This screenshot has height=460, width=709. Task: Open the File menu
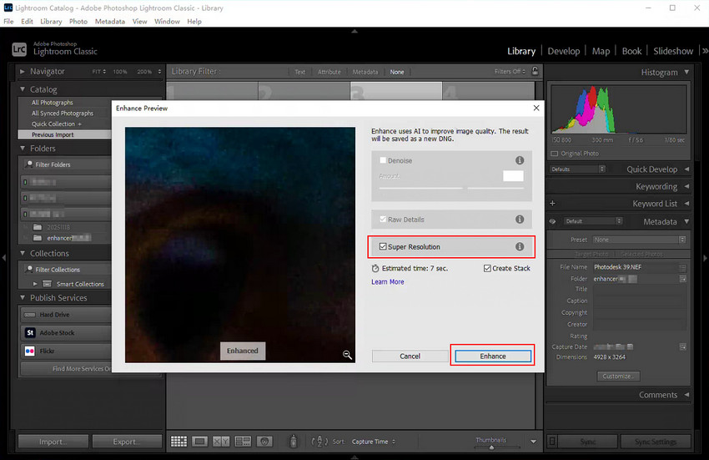point(8,21)
